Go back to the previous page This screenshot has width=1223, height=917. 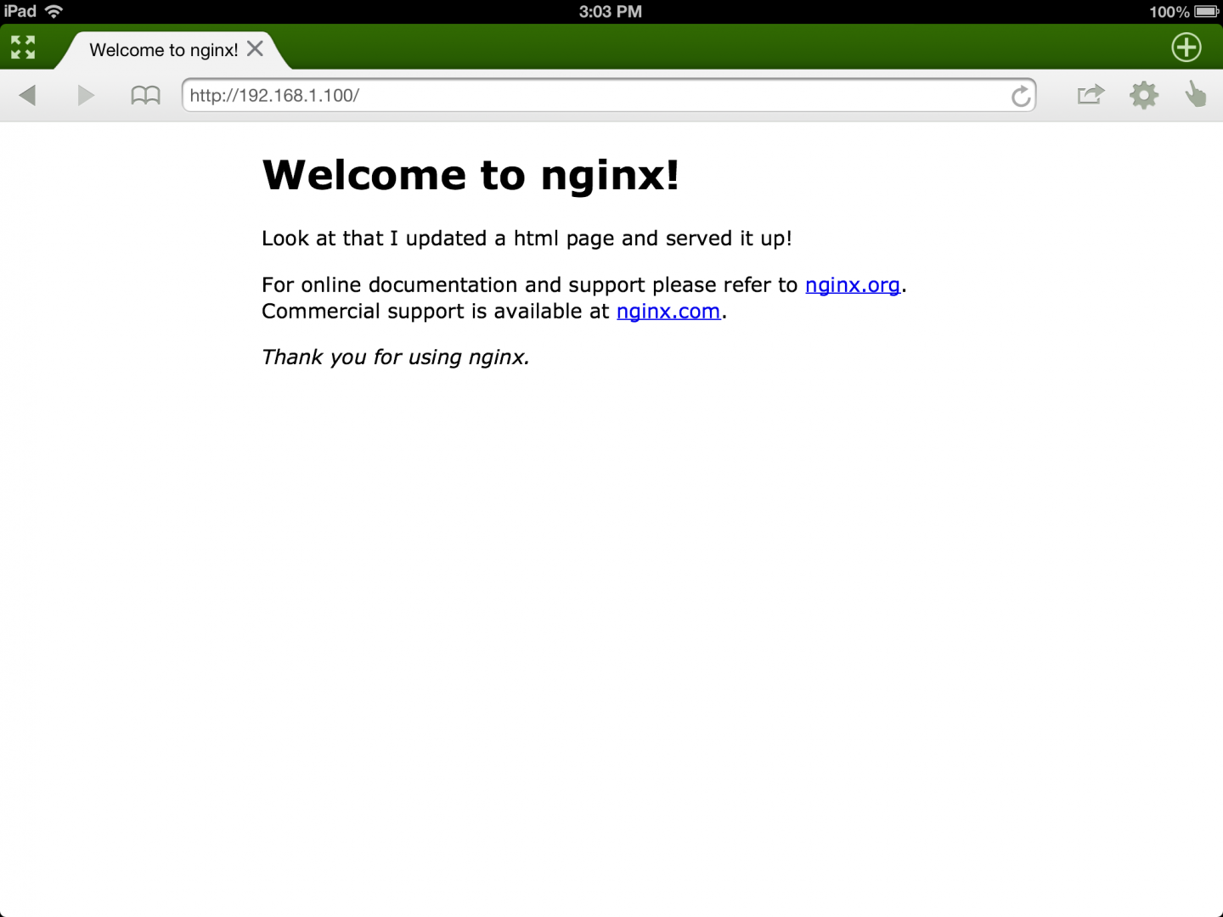[27, 95]
